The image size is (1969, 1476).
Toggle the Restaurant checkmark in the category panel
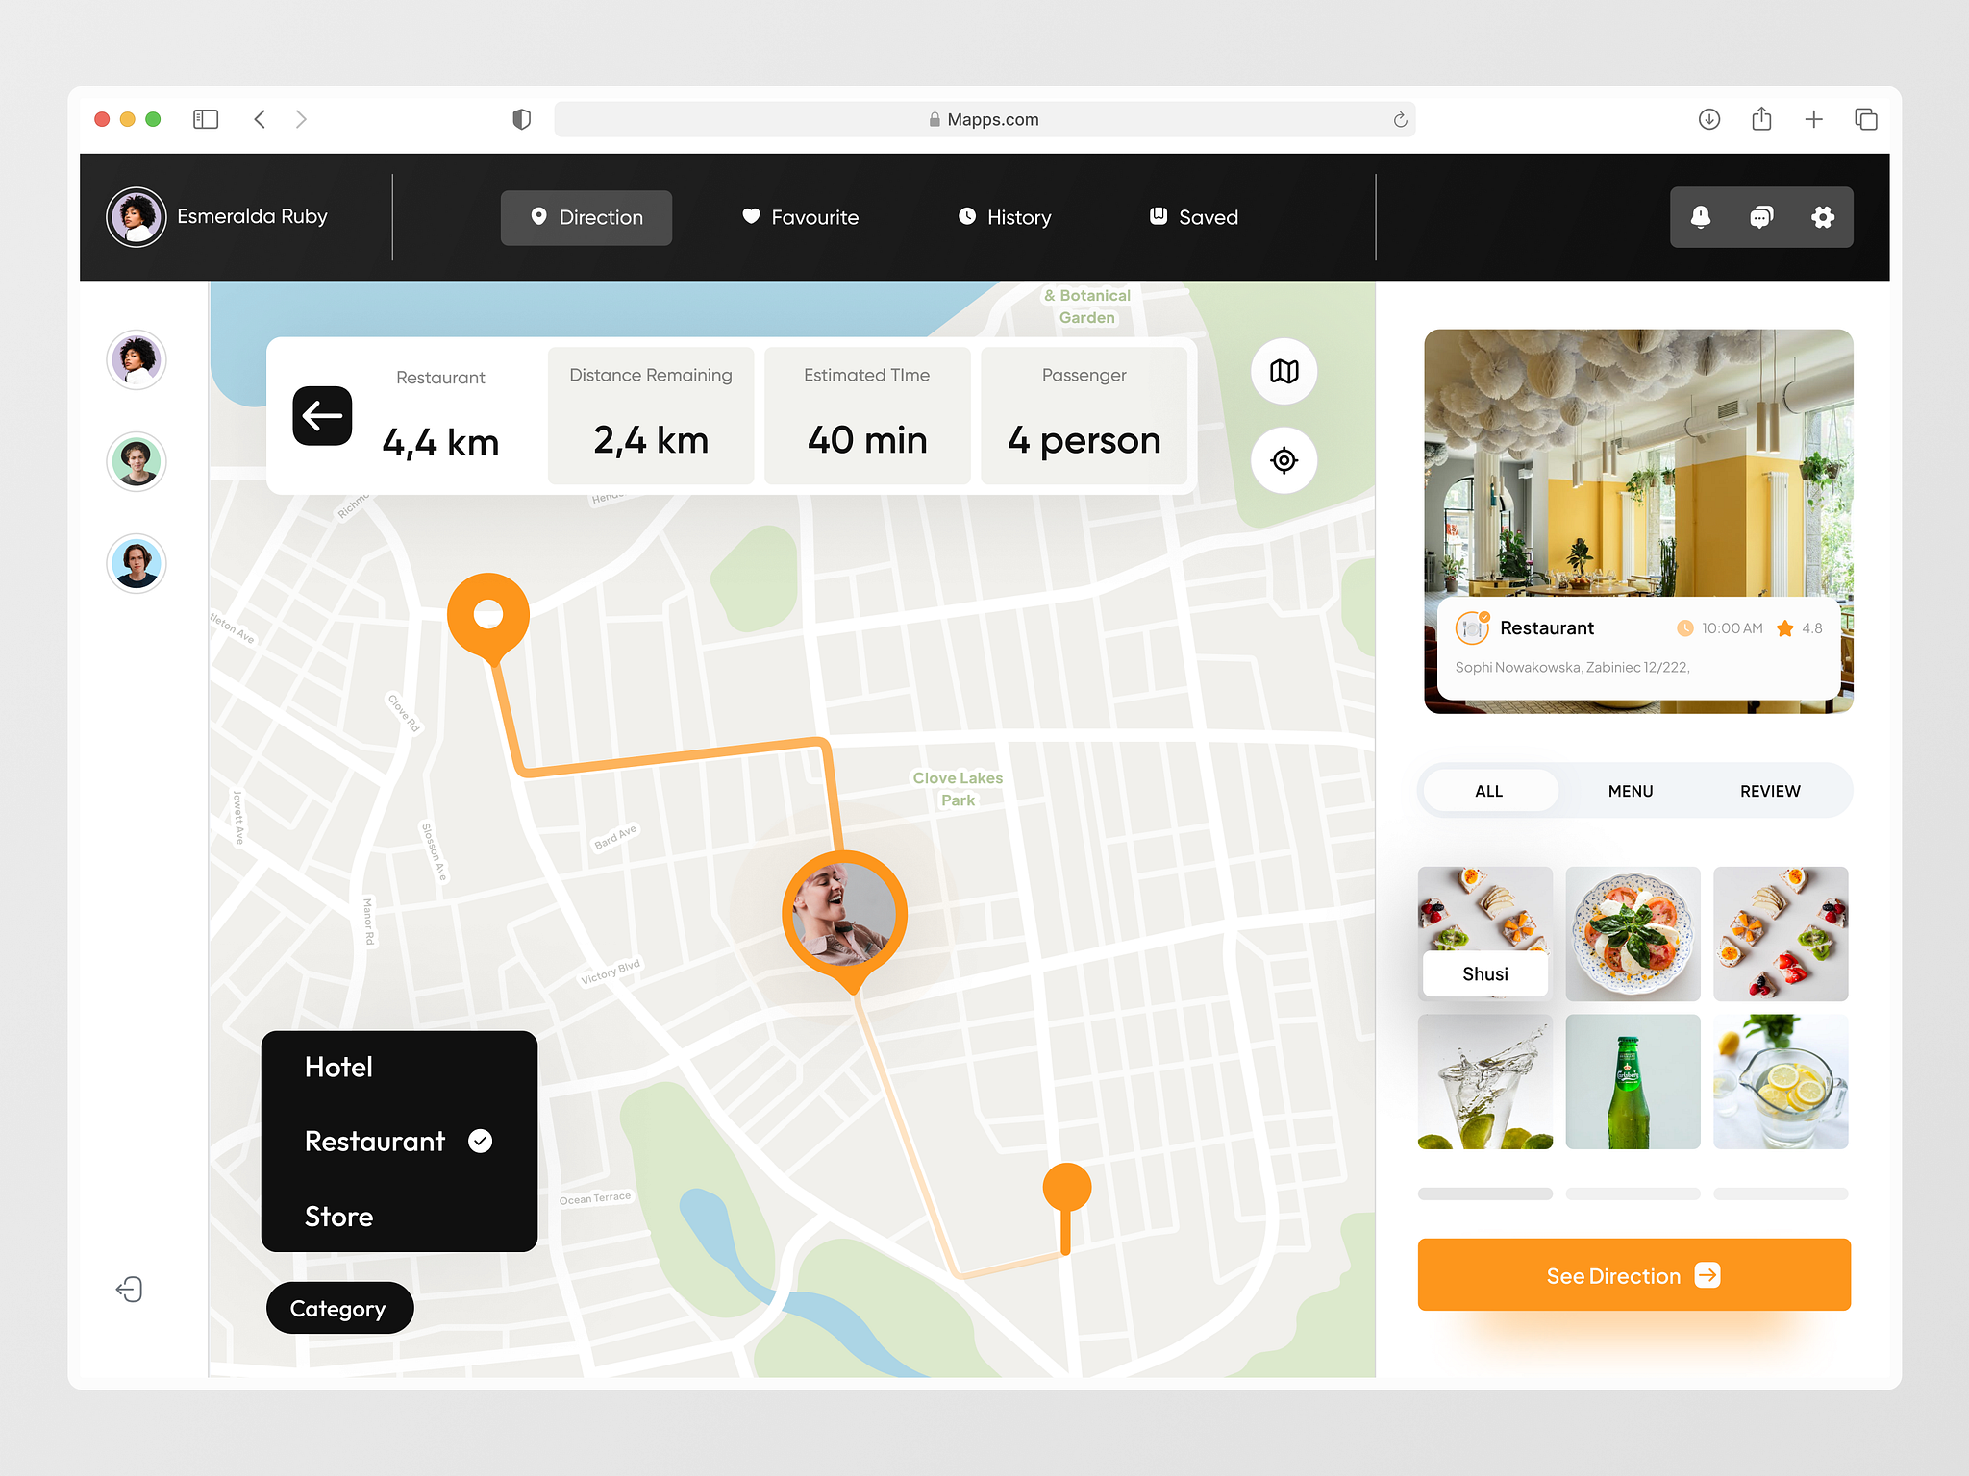(x=479, y=1142)
